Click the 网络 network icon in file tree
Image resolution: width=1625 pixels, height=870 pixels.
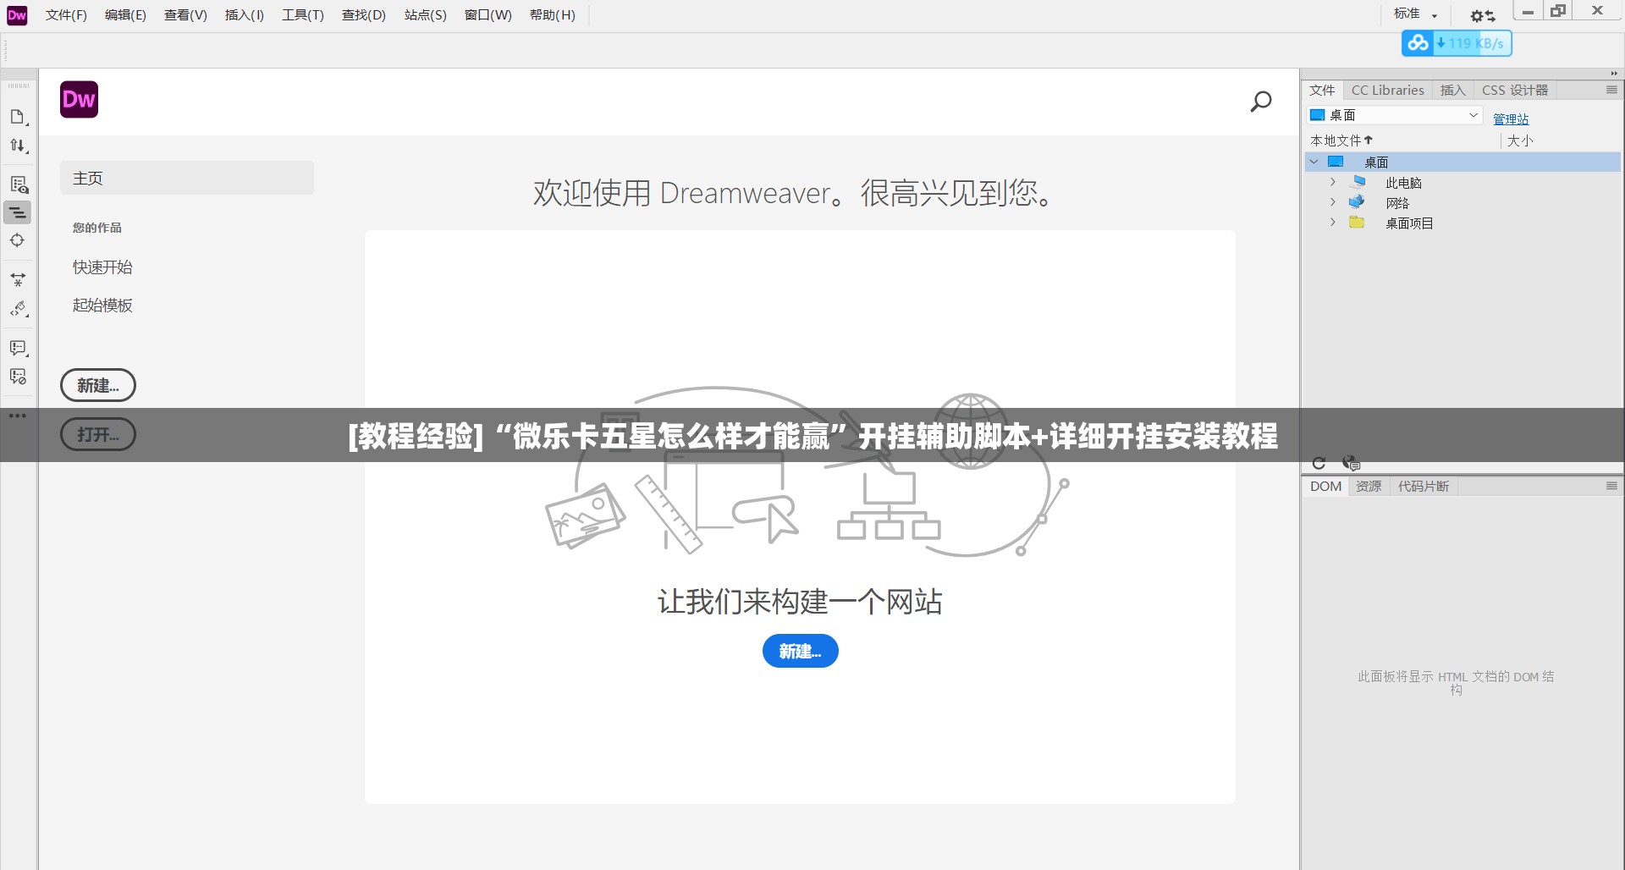(1357, 202)
